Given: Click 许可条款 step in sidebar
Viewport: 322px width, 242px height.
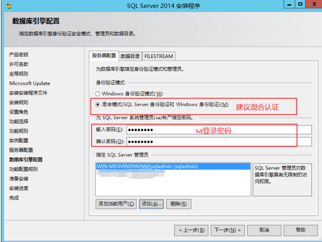Looking at the screenshot, I should click(x=19, y=64).
